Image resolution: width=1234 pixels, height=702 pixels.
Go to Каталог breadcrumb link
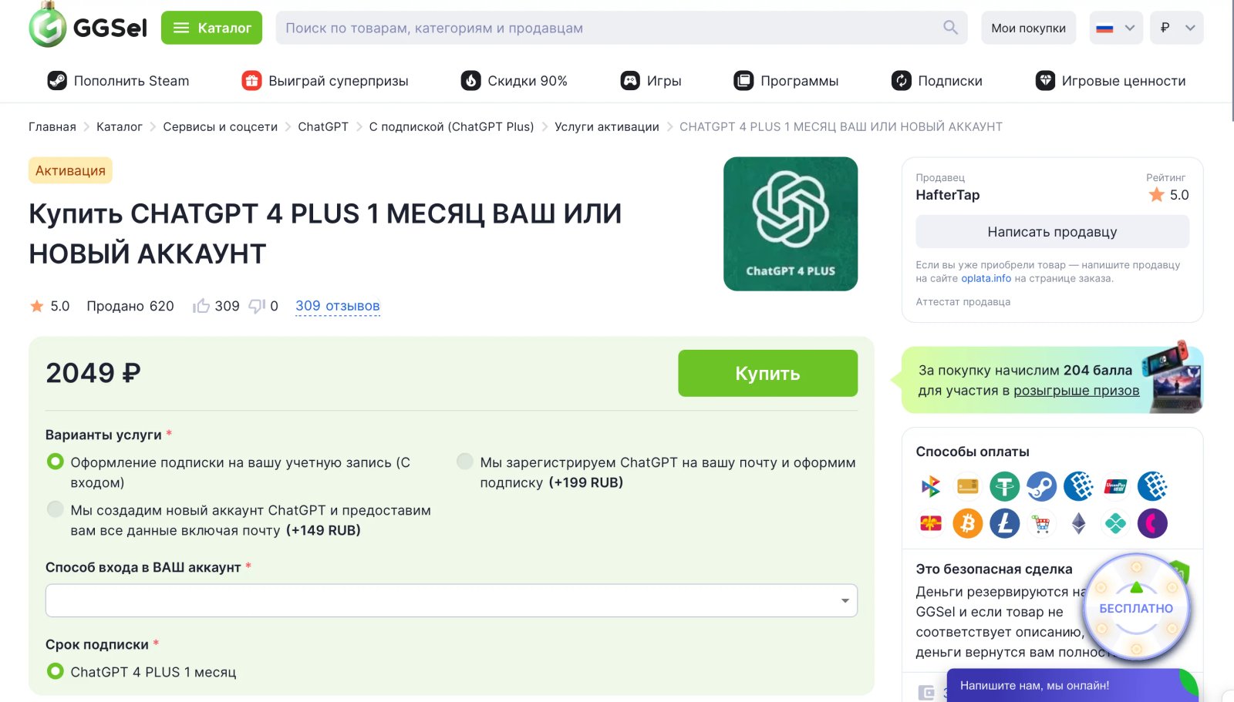coord(120,126)
